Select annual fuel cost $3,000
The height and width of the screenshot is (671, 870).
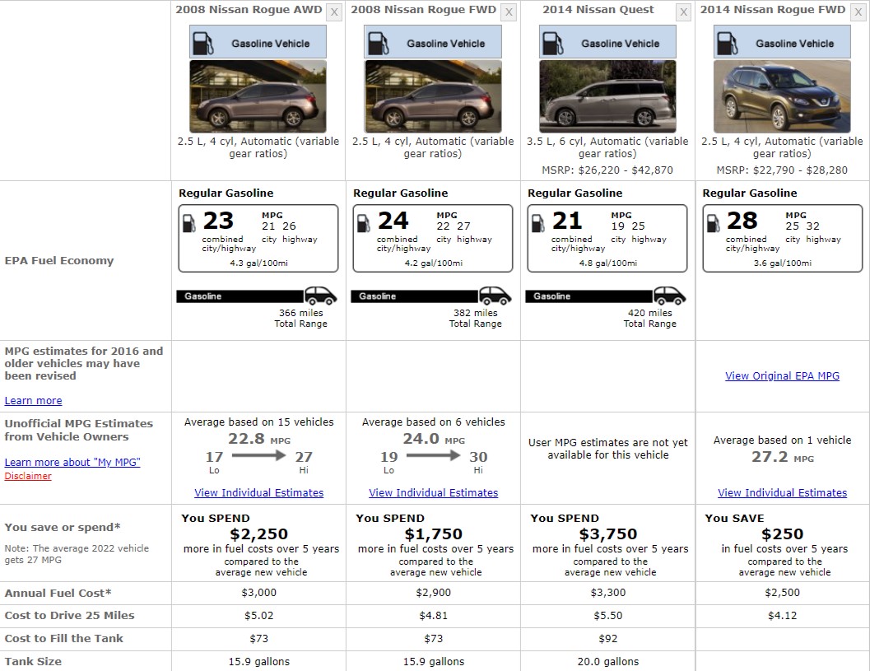(x=259, y=593)
